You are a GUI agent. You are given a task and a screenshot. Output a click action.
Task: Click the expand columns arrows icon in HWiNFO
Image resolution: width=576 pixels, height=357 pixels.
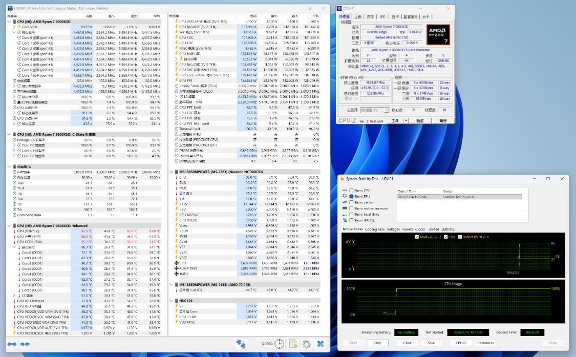(x=12, y=344)
